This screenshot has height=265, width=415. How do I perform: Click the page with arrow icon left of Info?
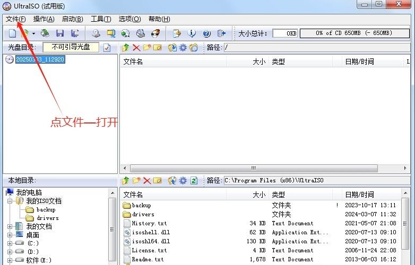[x=177, y=33]
